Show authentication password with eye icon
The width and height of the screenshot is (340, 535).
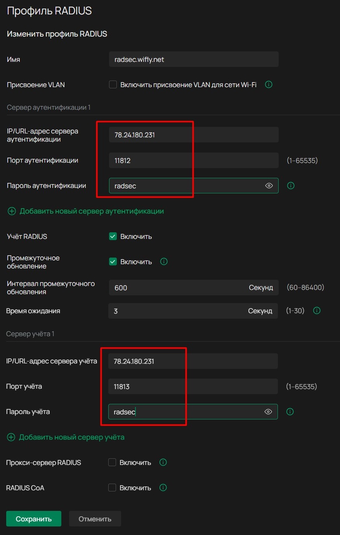(269, 186)
